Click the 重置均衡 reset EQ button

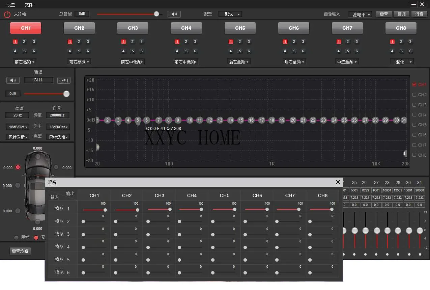tap(20, 251)
